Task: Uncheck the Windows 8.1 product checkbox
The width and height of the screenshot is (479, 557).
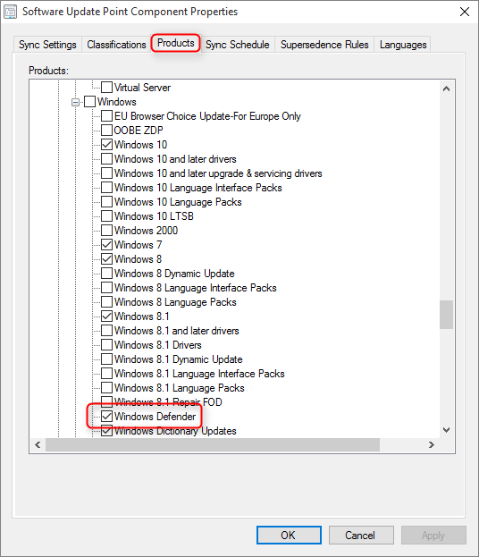Action: coord(107,316)
